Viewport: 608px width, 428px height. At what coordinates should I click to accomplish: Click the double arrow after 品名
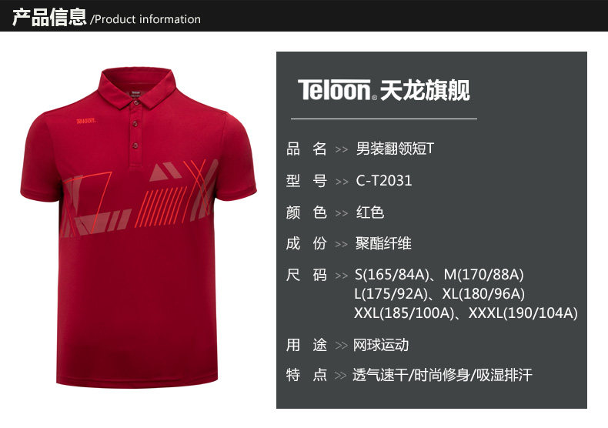pyautogui.click(x=341, y=149)
